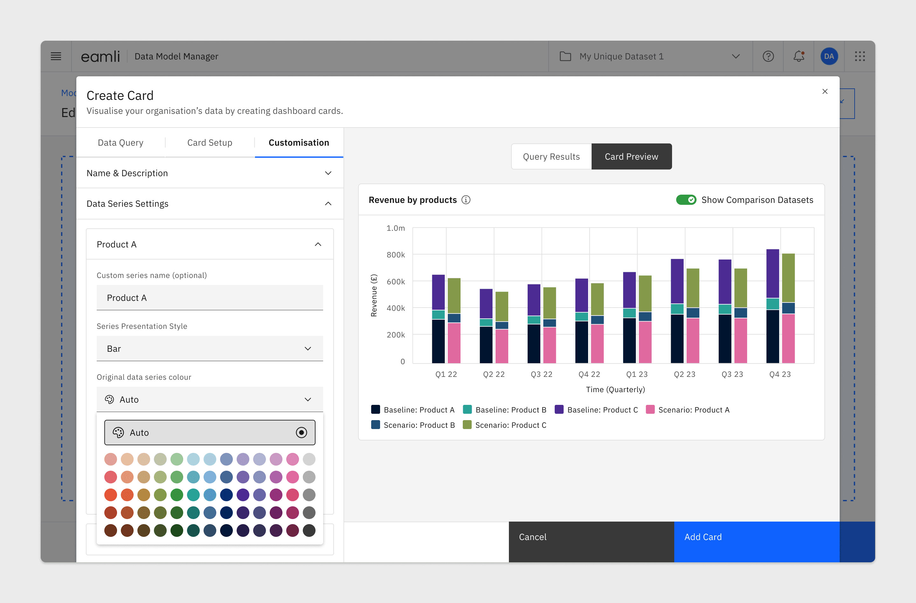
Task: Expand the Name & Description section
Action: click(x=209, y=173)
